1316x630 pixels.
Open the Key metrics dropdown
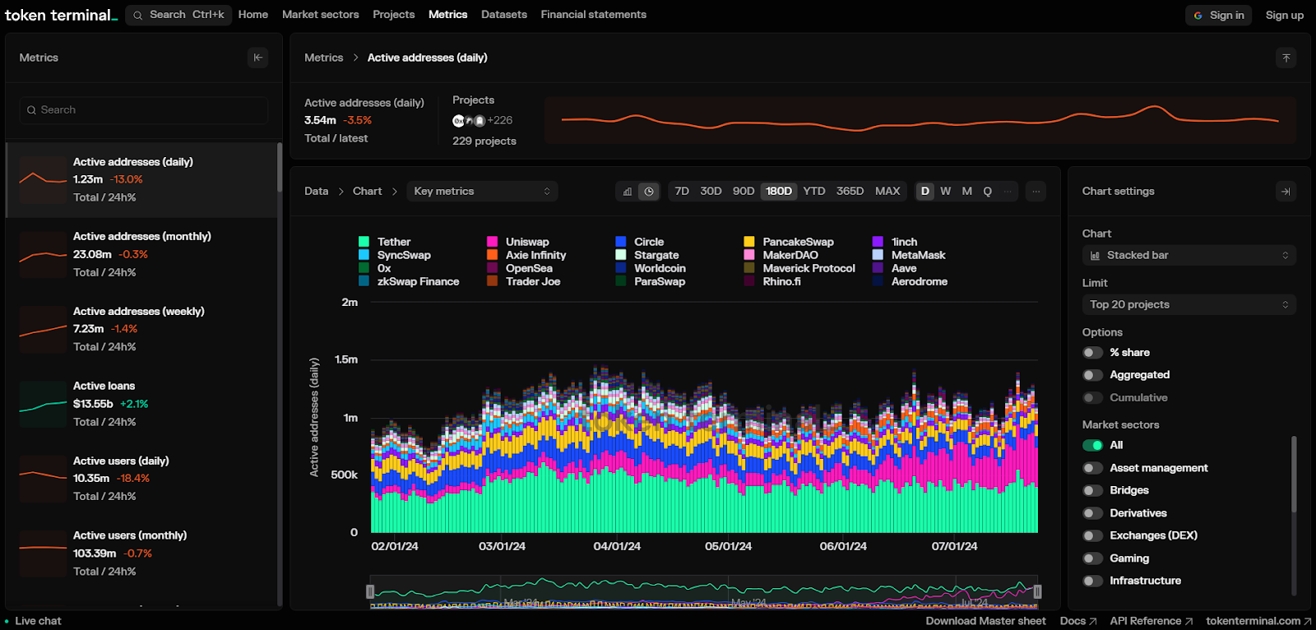pos(482,192)
